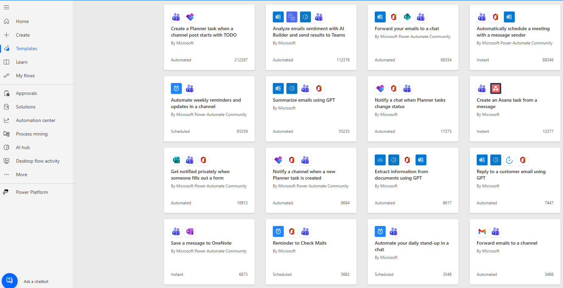
Task: Click the Asana icon on task card
Action: click(x=495, y=88)
